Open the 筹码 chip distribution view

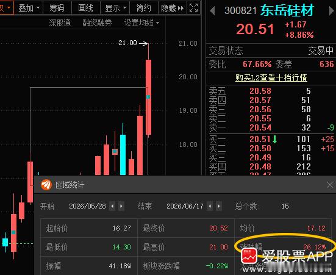point(57,8)
